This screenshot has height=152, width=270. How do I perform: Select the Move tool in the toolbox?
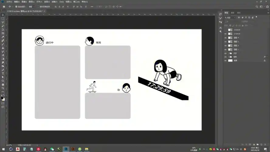[x=3, y=15]
